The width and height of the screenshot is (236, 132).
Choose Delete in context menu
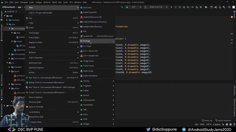[x=52, y=73]
